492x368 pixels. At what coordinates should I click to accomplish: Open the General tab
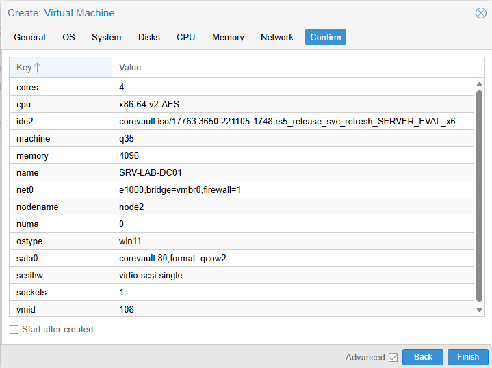point(29,38)
